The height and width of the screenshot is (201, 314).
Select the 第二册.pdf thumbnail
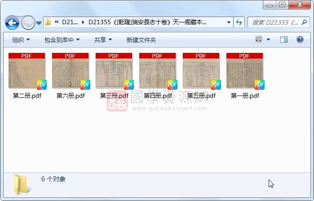(x=27, y=70)
